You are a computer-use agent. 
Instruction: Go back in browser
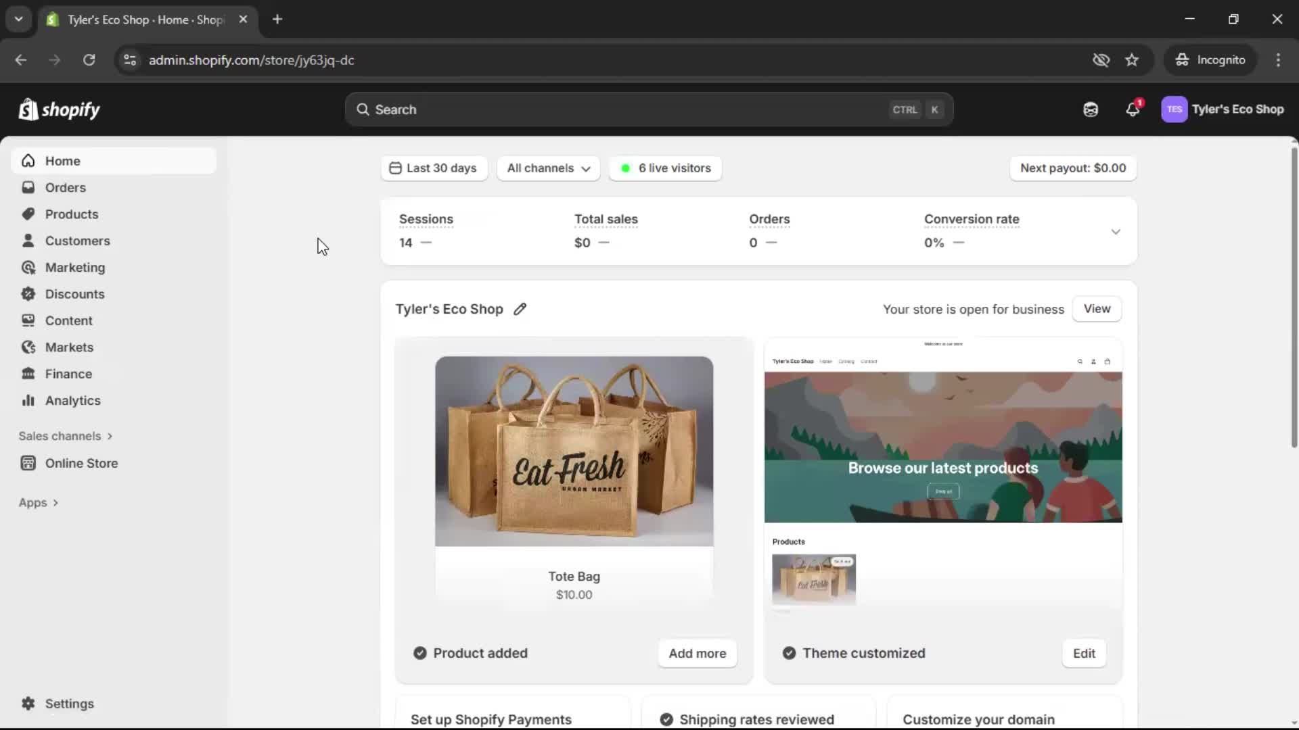[x=21, y=60]
